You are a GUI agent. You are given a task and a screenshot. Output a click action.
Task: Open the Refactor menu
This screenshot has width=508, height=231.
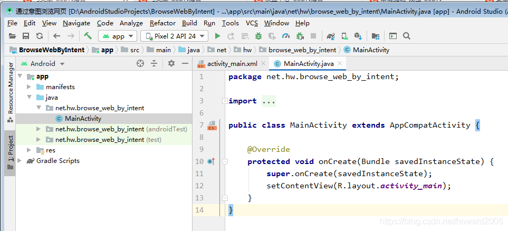(162, 23)
